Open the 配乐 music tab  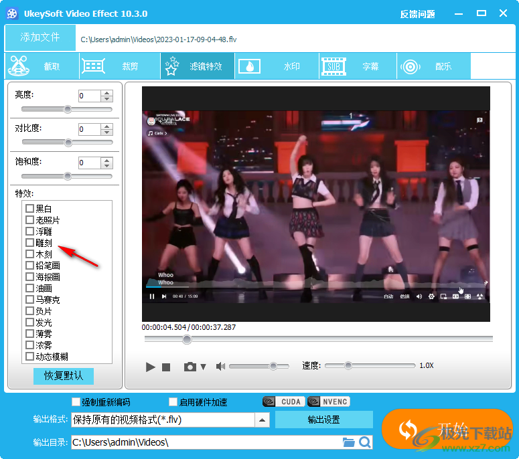[433, 66]
